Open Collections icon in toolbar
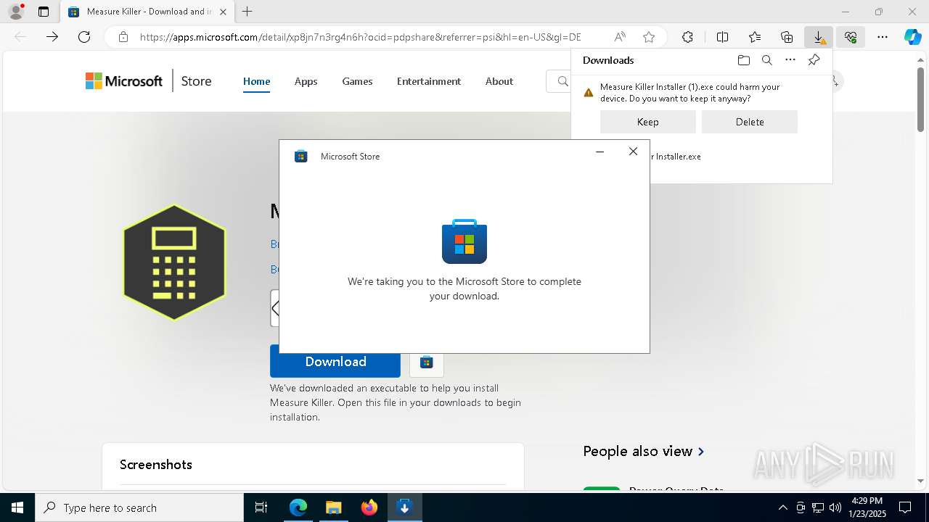 (x=787, y=37)
